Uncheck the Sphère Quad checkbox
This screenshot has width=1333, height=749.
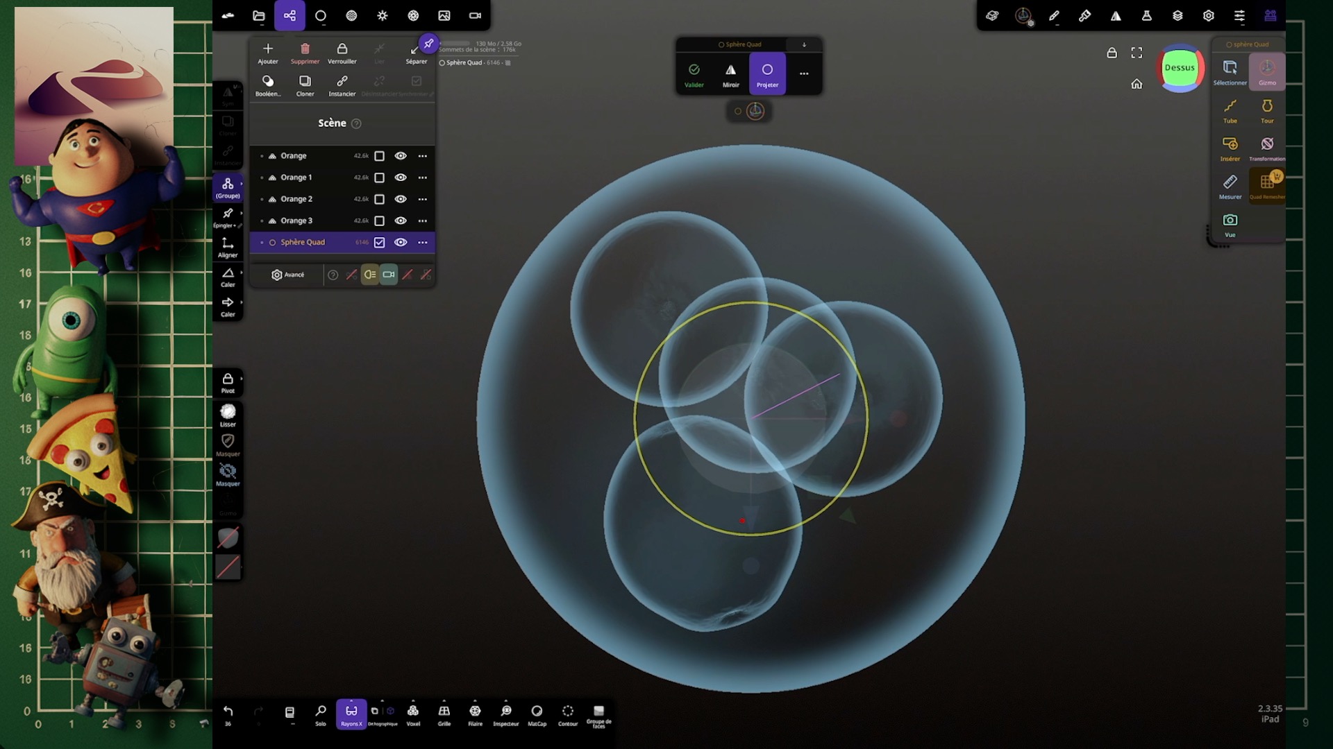[379, 242]
